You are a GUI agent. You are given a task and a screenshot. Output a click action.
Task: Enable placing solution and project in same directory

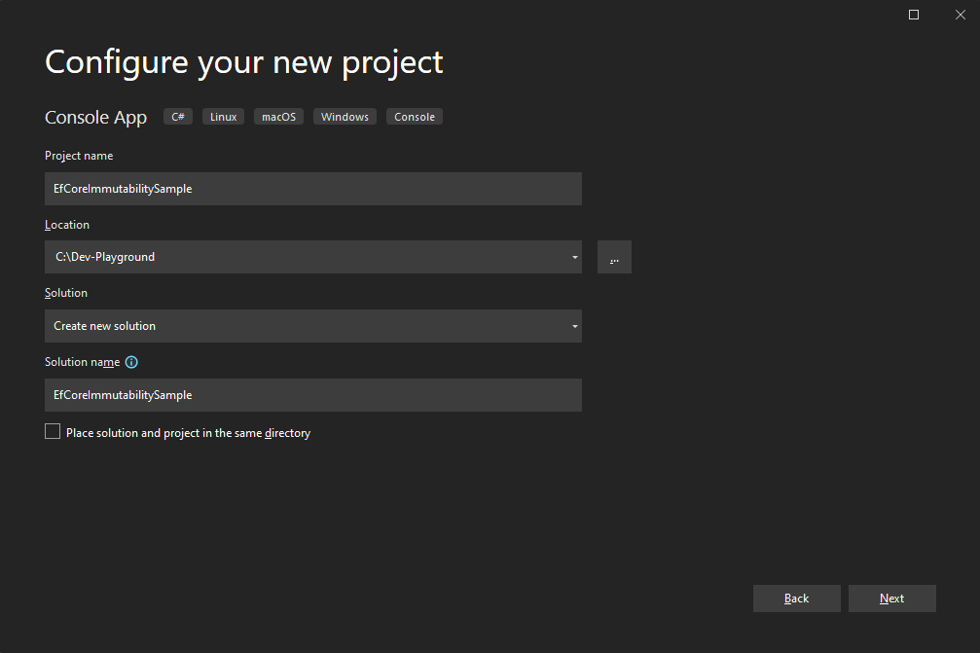53,432
